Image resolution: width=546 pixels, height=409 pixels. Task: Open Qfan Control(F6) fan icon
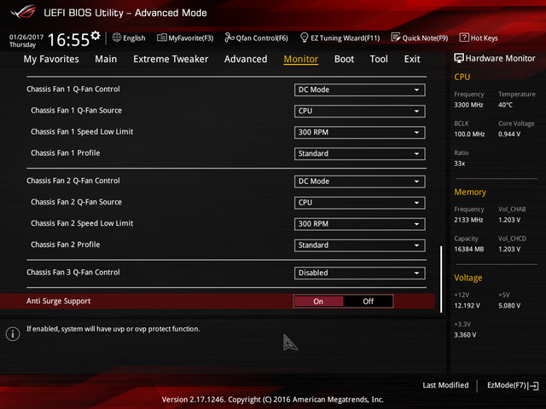point(229,37)
